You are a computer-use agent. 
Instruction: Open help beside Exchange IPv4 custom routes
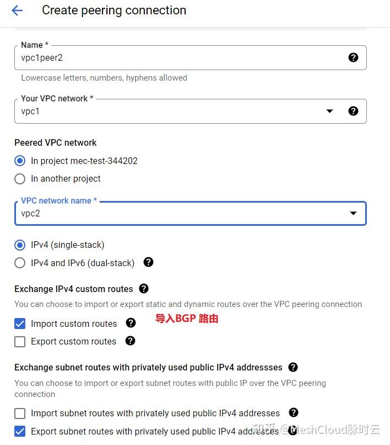[143, 288]
